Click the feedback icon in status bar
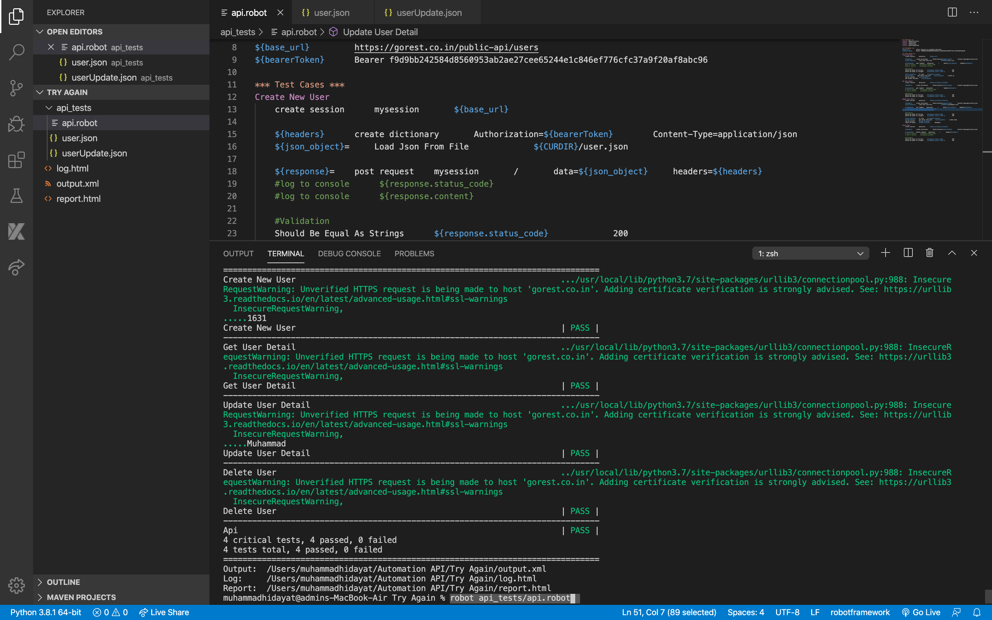 [x=956, y=612]
